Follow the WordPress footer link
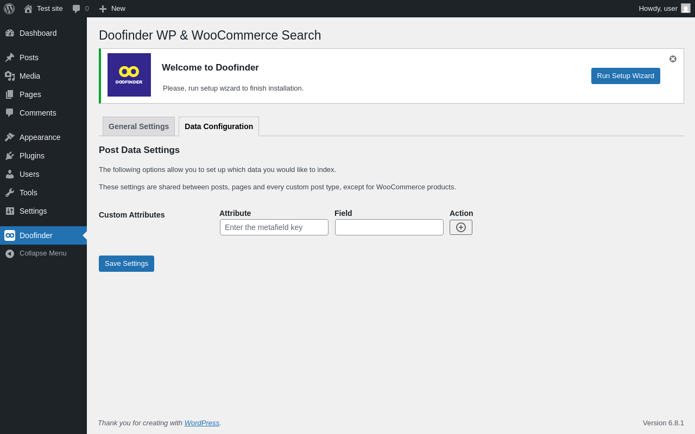Viewport: 695px width, 434px height. coord(201,423)
